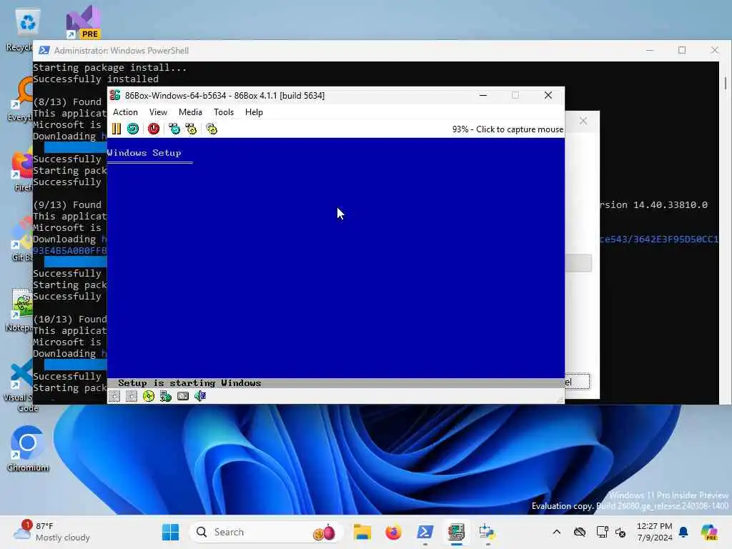
Task: Click the sound speaker status icon
Action: click(200, 396)
